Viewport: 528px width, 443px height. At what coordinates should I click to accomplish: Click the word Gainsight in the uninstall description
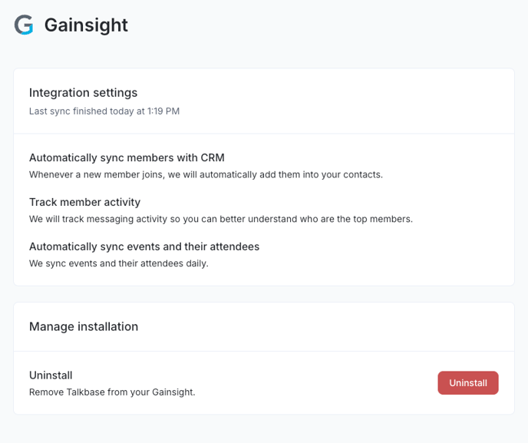click(x=173, y=392)
